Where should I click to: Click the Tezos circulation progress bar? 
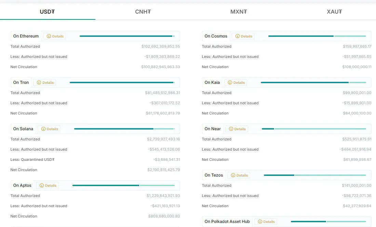tap(315, 175)
